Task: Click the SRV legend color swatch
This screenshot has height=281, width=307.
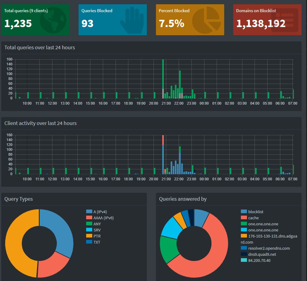Action: [89, 230]
